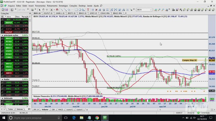This screenshot has width=216, height=121.
Task: Open the IBOV asset combo box
Action: pos(144,10)
